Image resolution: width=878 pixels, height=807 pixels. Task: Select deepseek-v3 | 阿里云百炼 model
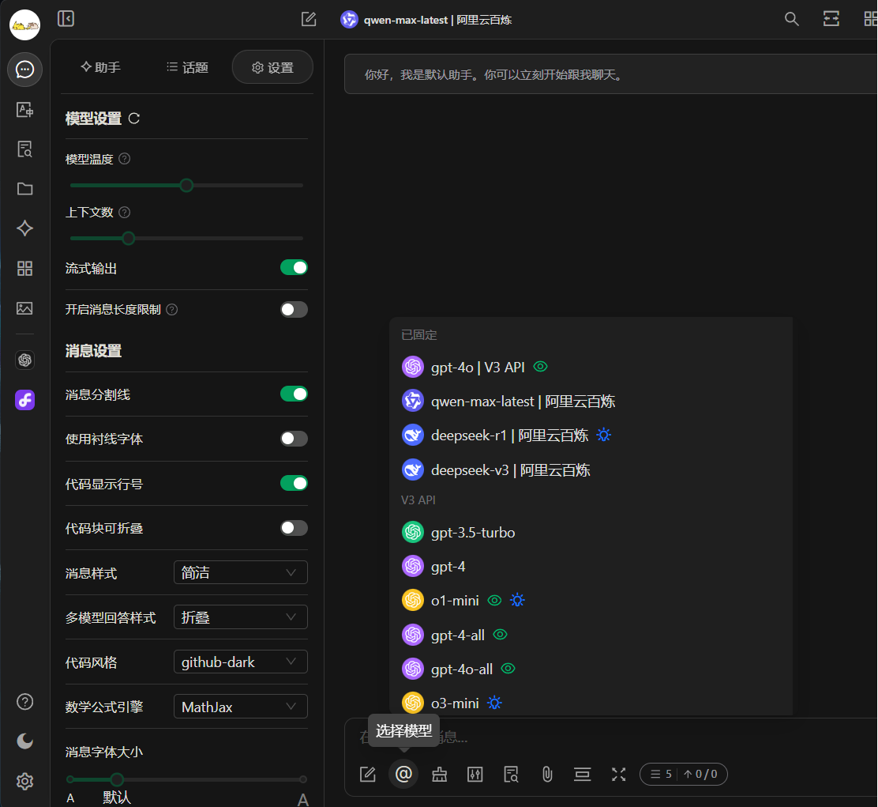click(591, 469)
